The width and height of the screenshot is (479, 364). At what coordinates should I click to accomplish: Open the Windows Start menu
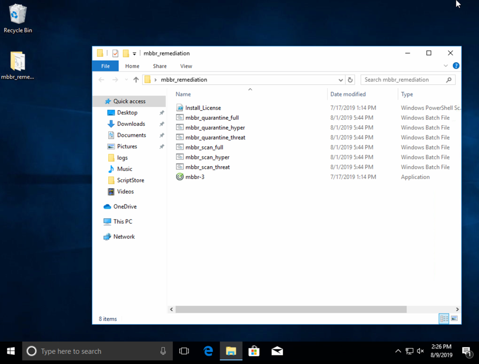click(11, 351)
